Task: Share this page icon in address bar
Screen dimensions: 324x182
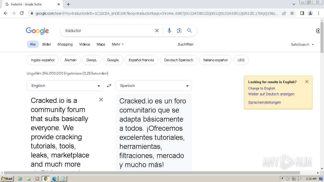Action: click(x=284, y=13)
